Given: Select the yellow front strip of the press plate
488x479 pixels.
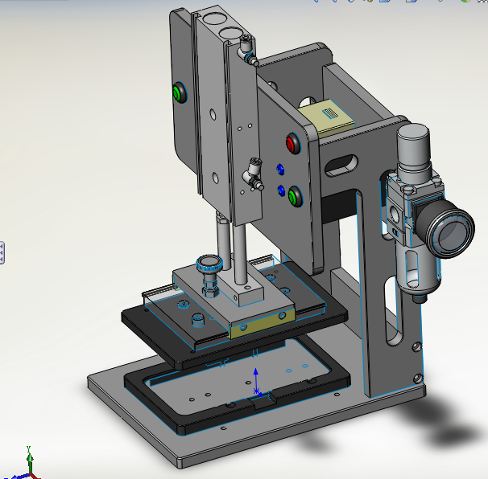Looking at the screenshot, I should tap(263, 323).
